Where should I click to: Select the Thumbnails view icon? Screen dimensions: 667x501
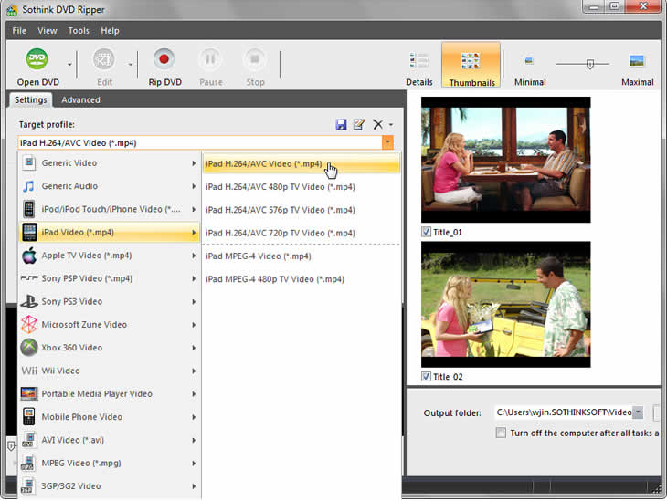point(471,61)
